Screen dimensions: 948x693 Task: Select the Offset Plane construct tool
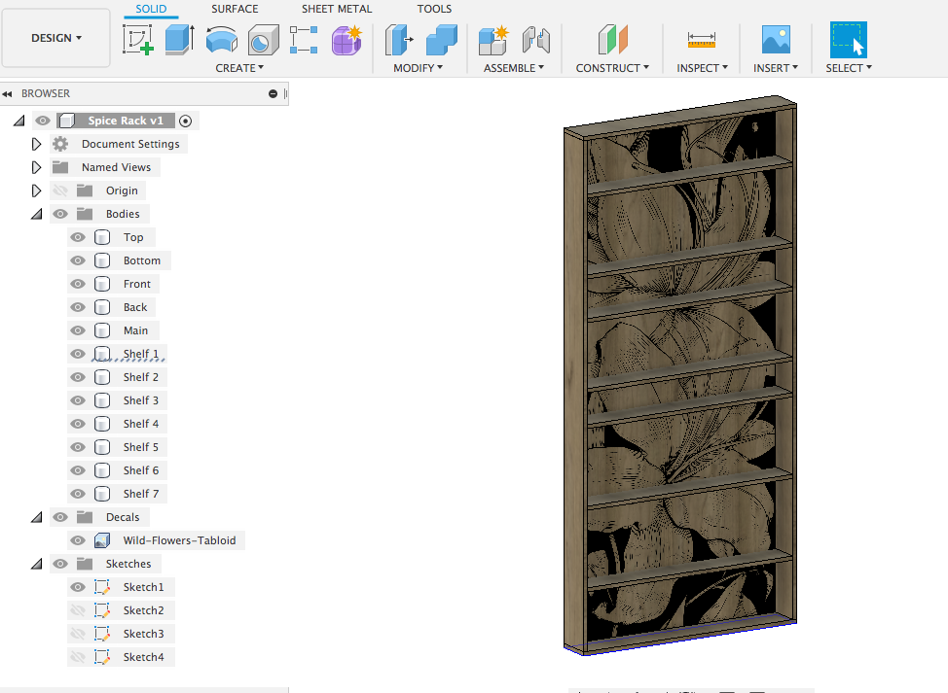pos(612,40)
